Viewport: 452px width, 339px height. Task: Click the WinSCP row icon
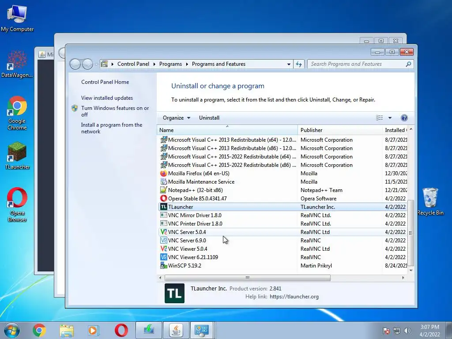[x=163, y=265]
